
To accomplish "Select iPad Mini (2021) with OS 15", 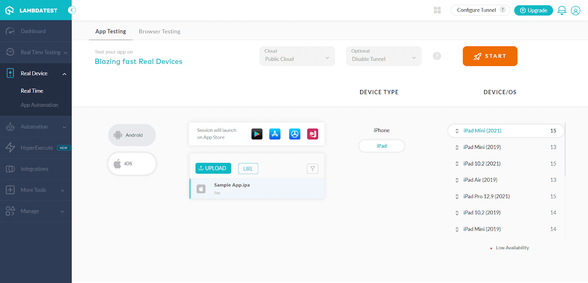I will 506,131.
